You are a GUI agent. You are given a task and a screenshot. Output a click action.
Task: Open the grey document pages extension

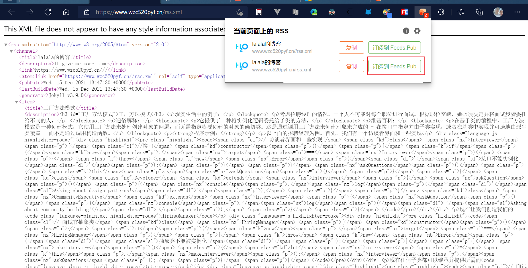click(296, 12)
